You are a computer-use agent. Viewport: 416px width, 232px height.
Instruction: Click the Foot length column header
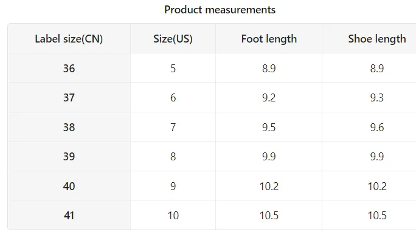coord(269,39)
